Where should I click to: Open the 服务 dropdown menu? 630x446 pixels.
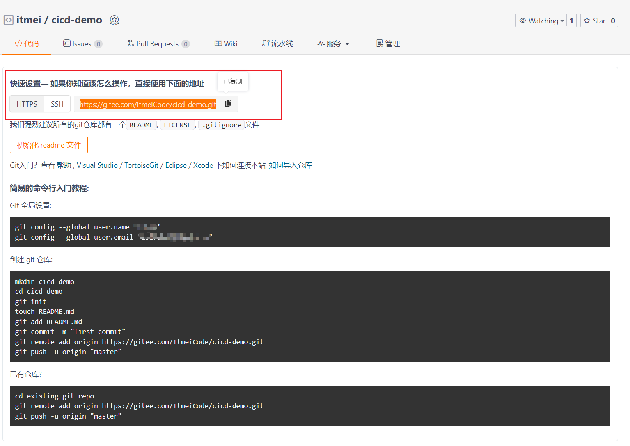click(333, 43)
